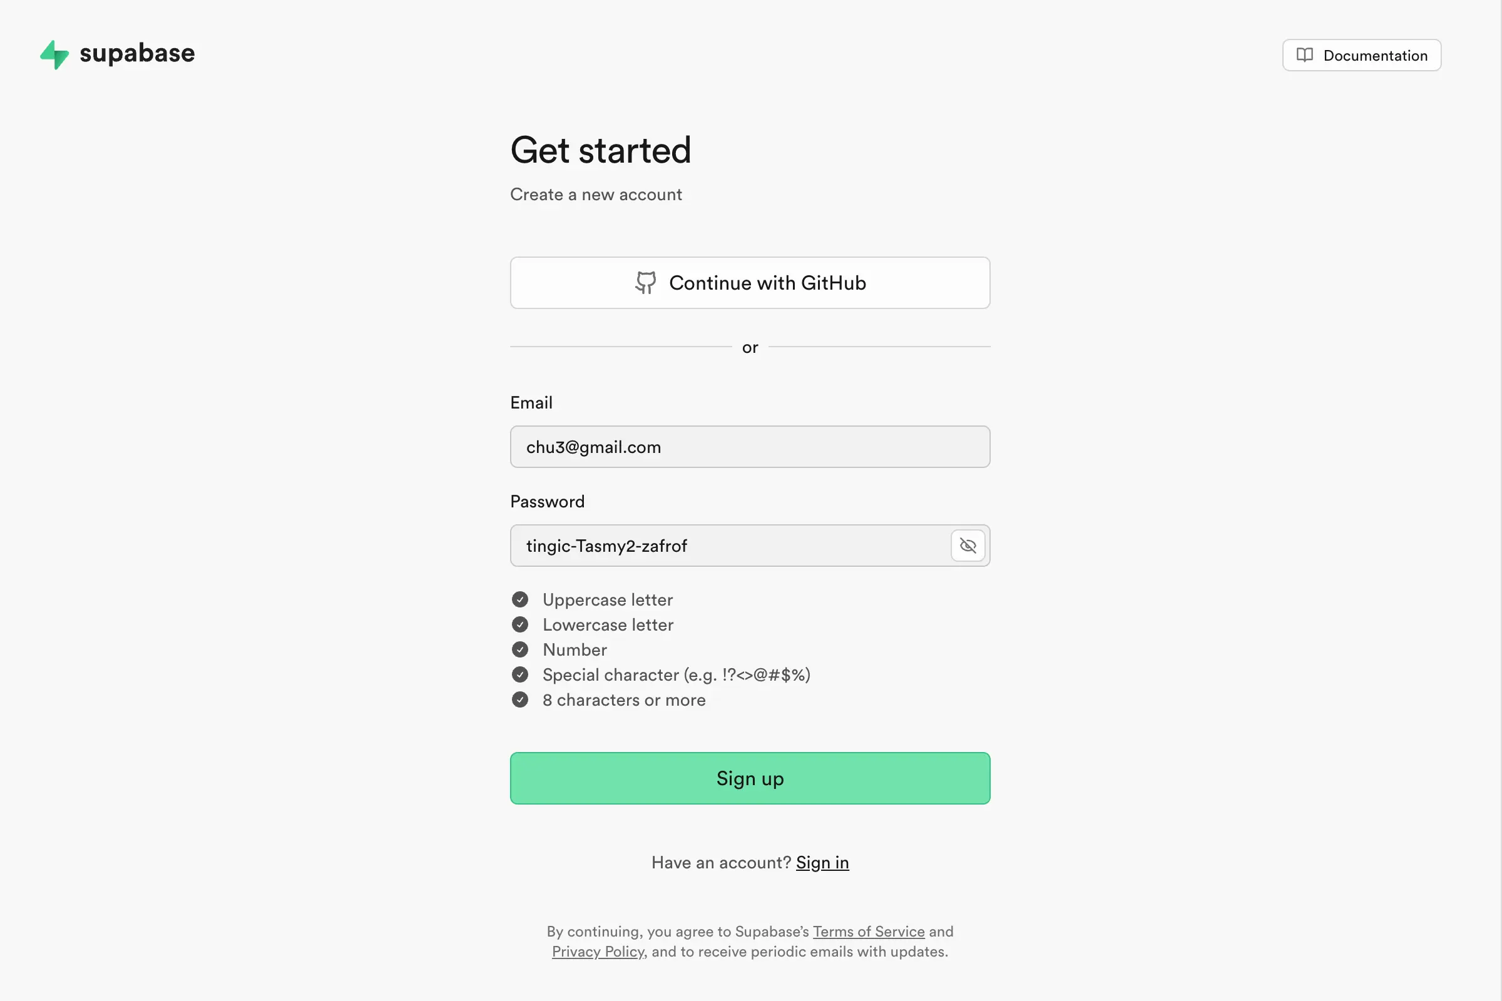Click the Password field label

point(547,502)
